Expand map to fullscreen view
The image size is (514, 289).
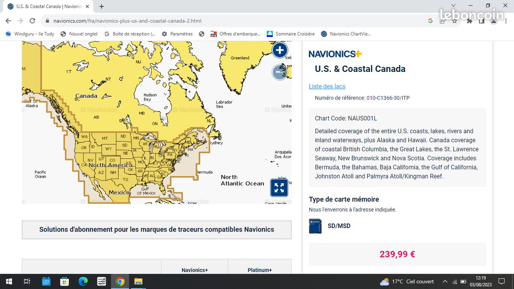point(279,188)
